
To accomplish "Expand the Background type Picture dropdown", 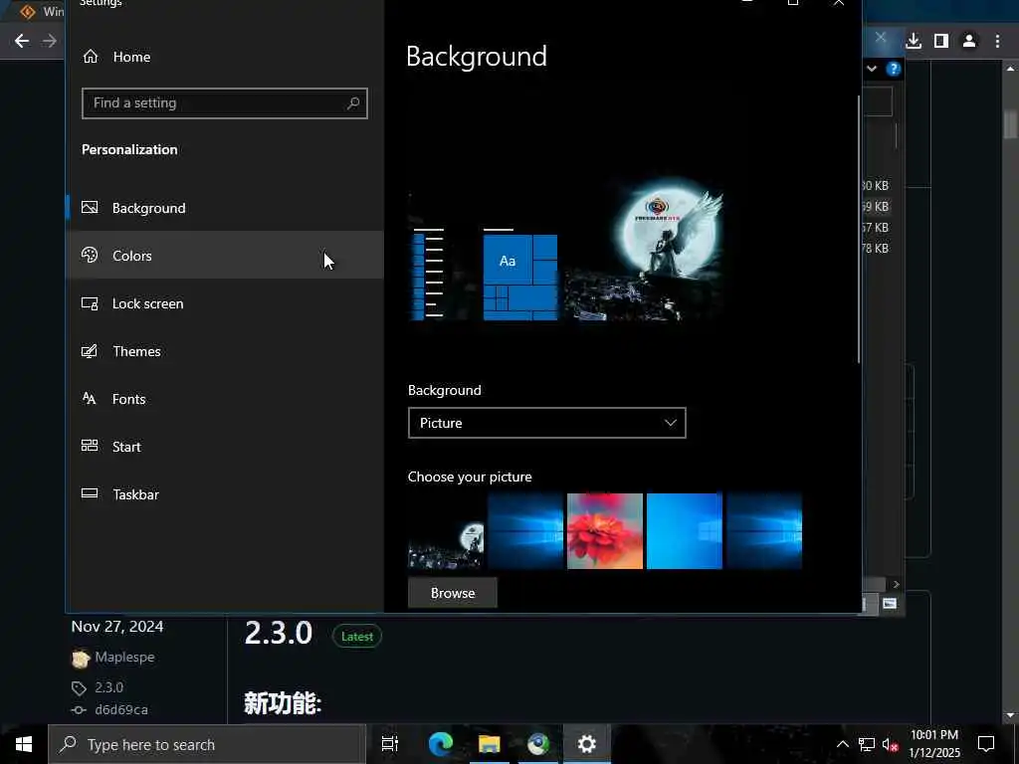I will [546, 423].
